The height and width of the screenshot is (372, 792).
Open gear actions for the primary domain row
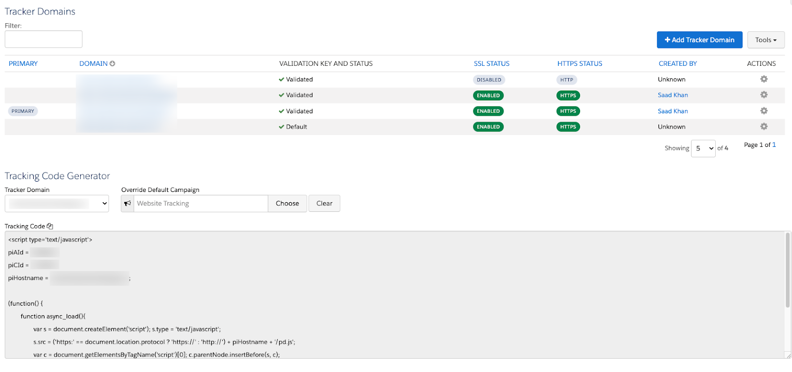pos(764,111)
